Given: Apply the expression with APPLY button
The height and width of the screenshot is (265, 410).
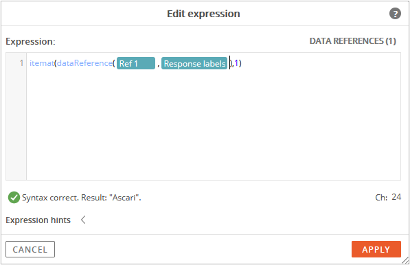Looking at the screenshot, I should click(376, 249).
